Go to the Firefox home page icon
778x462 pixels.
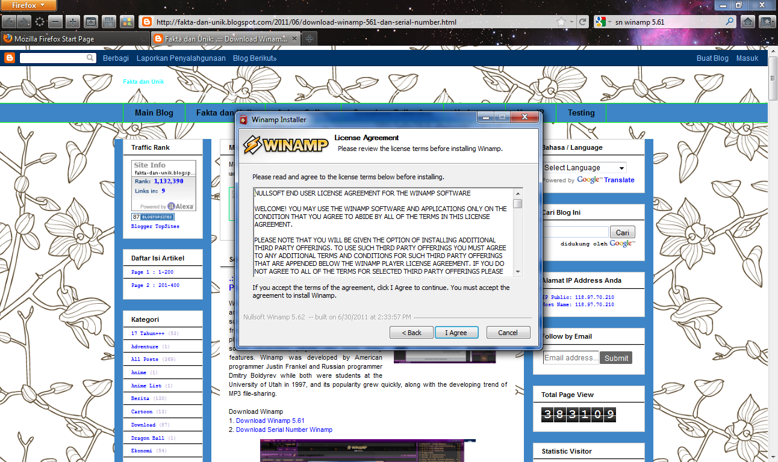(x=748, y=22)
